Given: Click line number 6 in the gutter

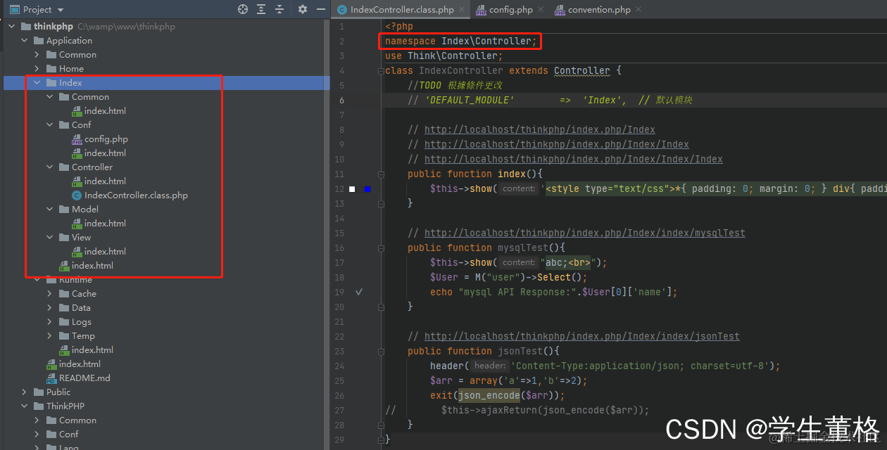Looking at the screenshot, I should point(342,100).
